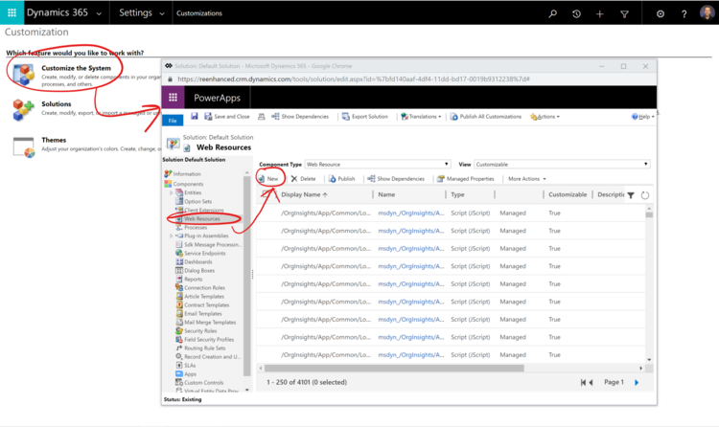The height and width of the screenshot is (427, 719).
Task: Open first msdyn_/OrgInsights web resource link
Action: click(411, 213)
